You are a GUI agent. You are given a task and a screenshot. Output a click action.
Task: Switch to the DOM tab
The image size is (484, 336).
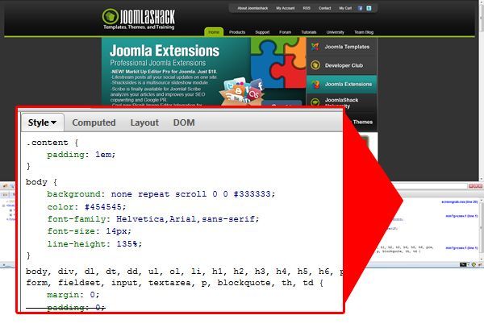pyautogui.click(x=184, y=122)
